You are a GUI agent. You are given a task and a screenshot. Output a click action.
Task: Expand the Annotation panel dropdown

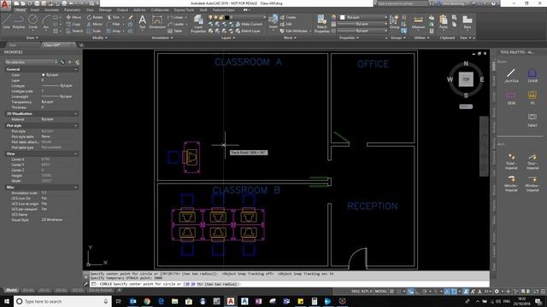162,38
